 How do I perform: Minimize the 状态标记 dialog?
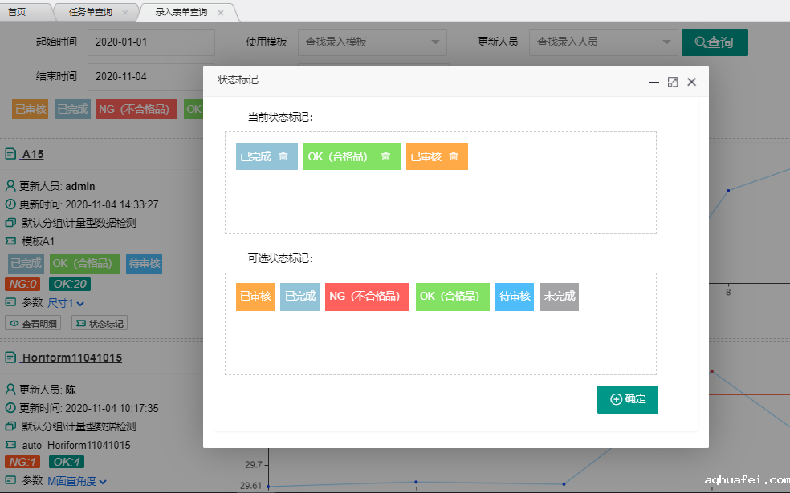tap(654, 82)
